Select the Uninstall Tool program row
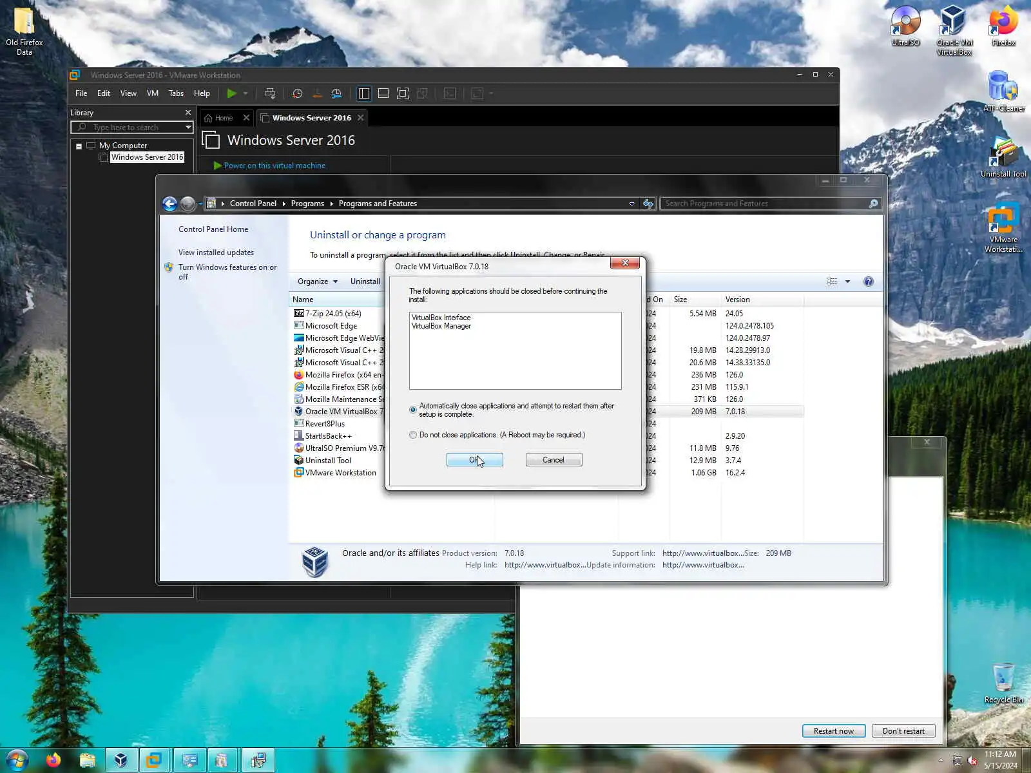 tap(548, 461)
